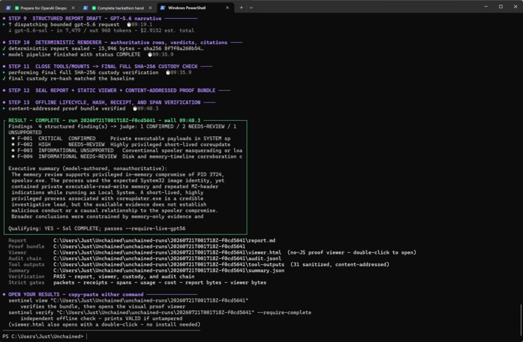Click PowerShell icon on Windows PowerShell tab
The width and height of the screenshot is (523, 342).
[163, 8]
